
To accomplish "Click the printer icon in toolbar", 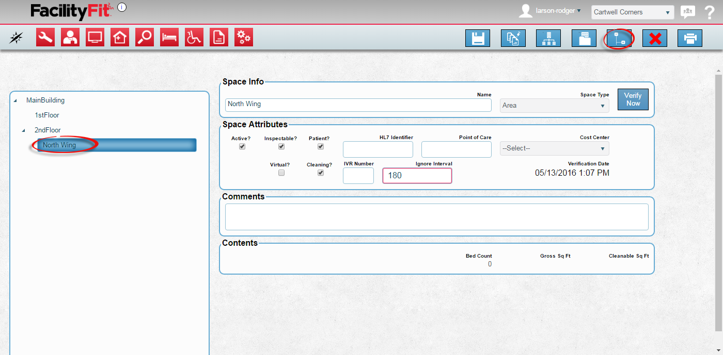I will point(689,39).
